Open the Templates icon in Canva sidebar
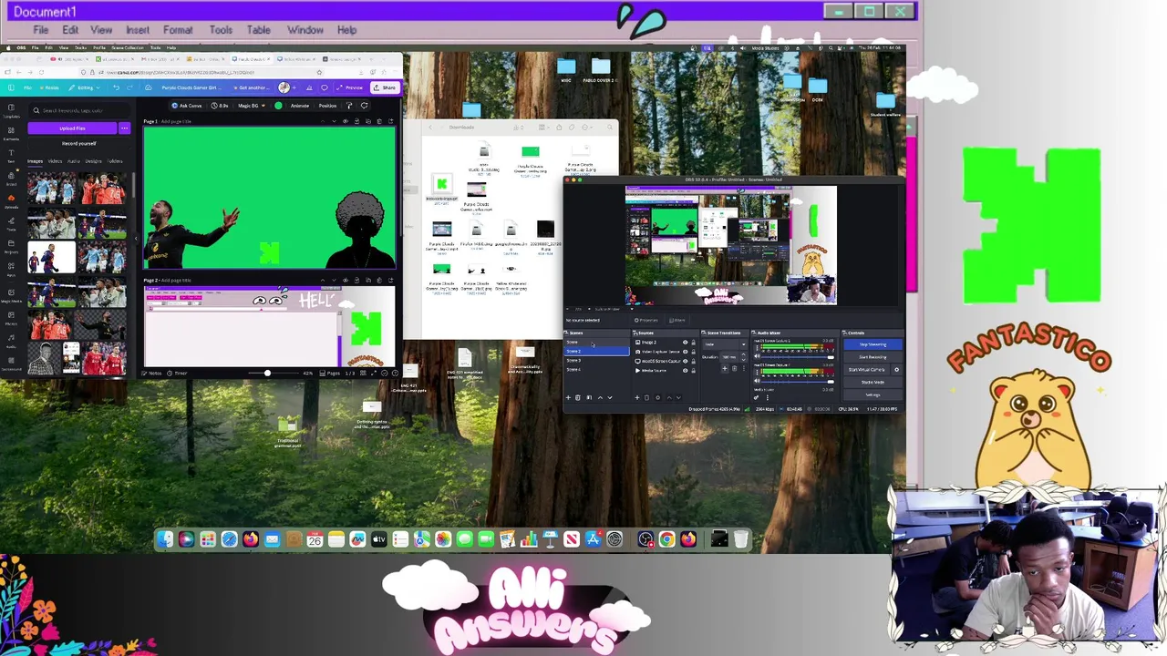Viewport: 1167px width, 656px height. (x=12, y=110)
